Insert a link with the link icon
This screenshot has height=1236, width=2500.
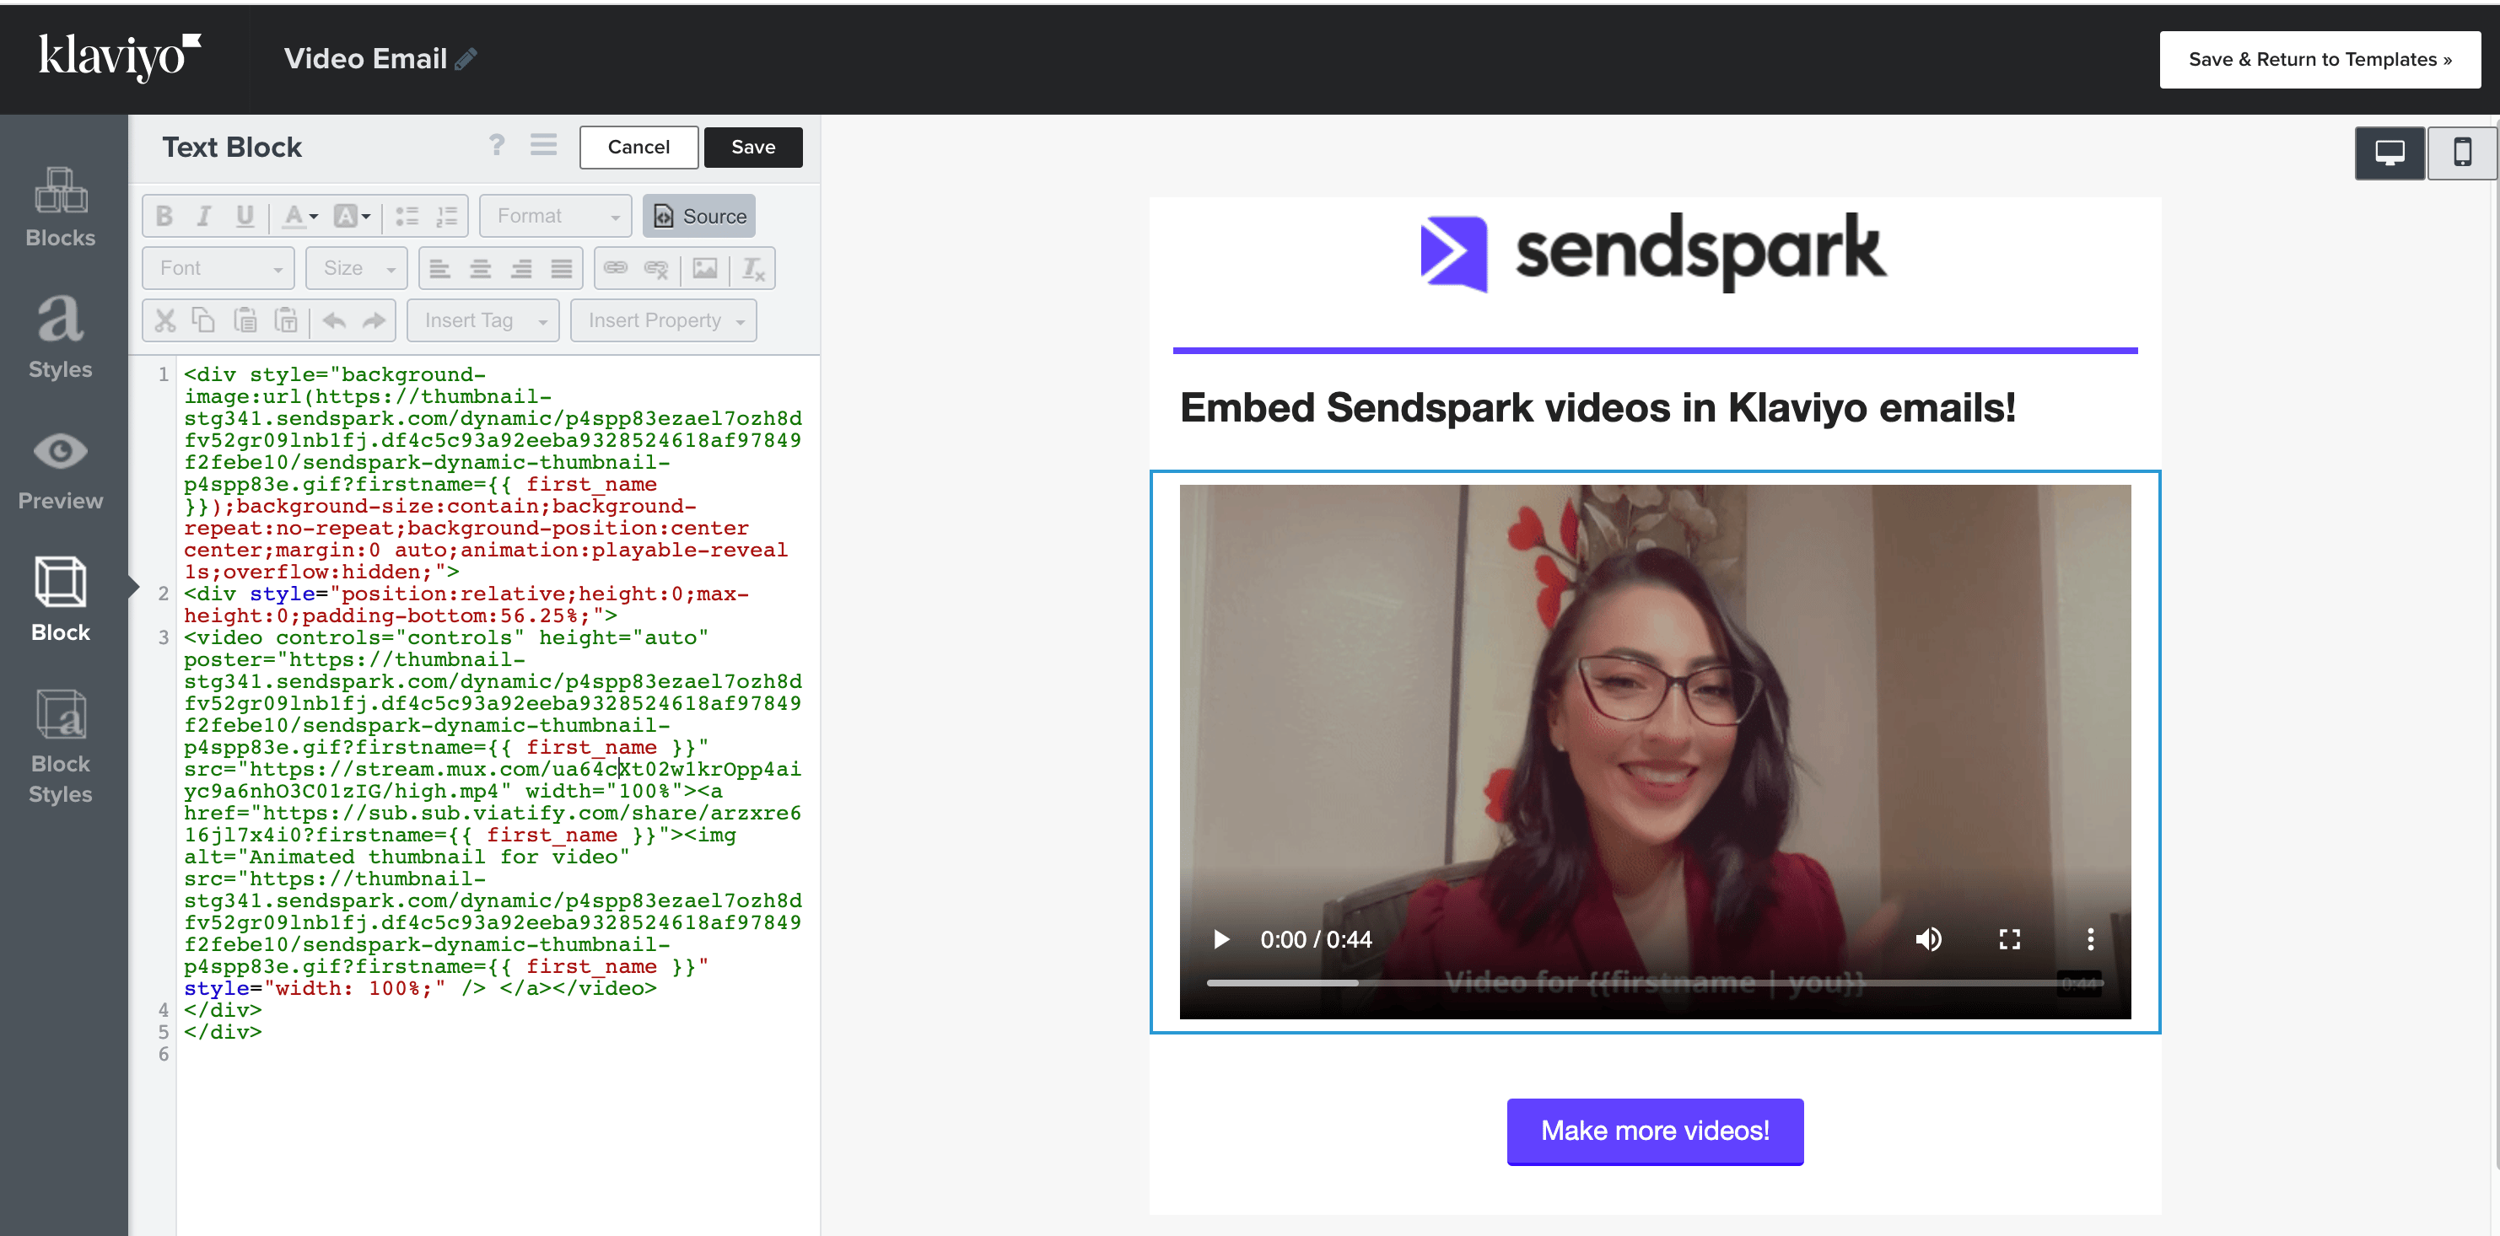click(x=615, y=269)
